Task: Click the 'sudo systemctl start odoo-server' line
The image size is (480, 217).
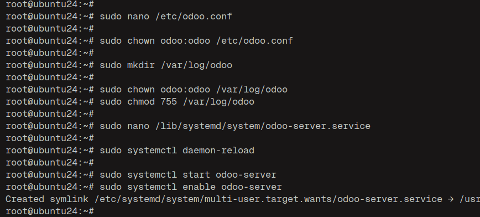Action: tap(188, 175)
